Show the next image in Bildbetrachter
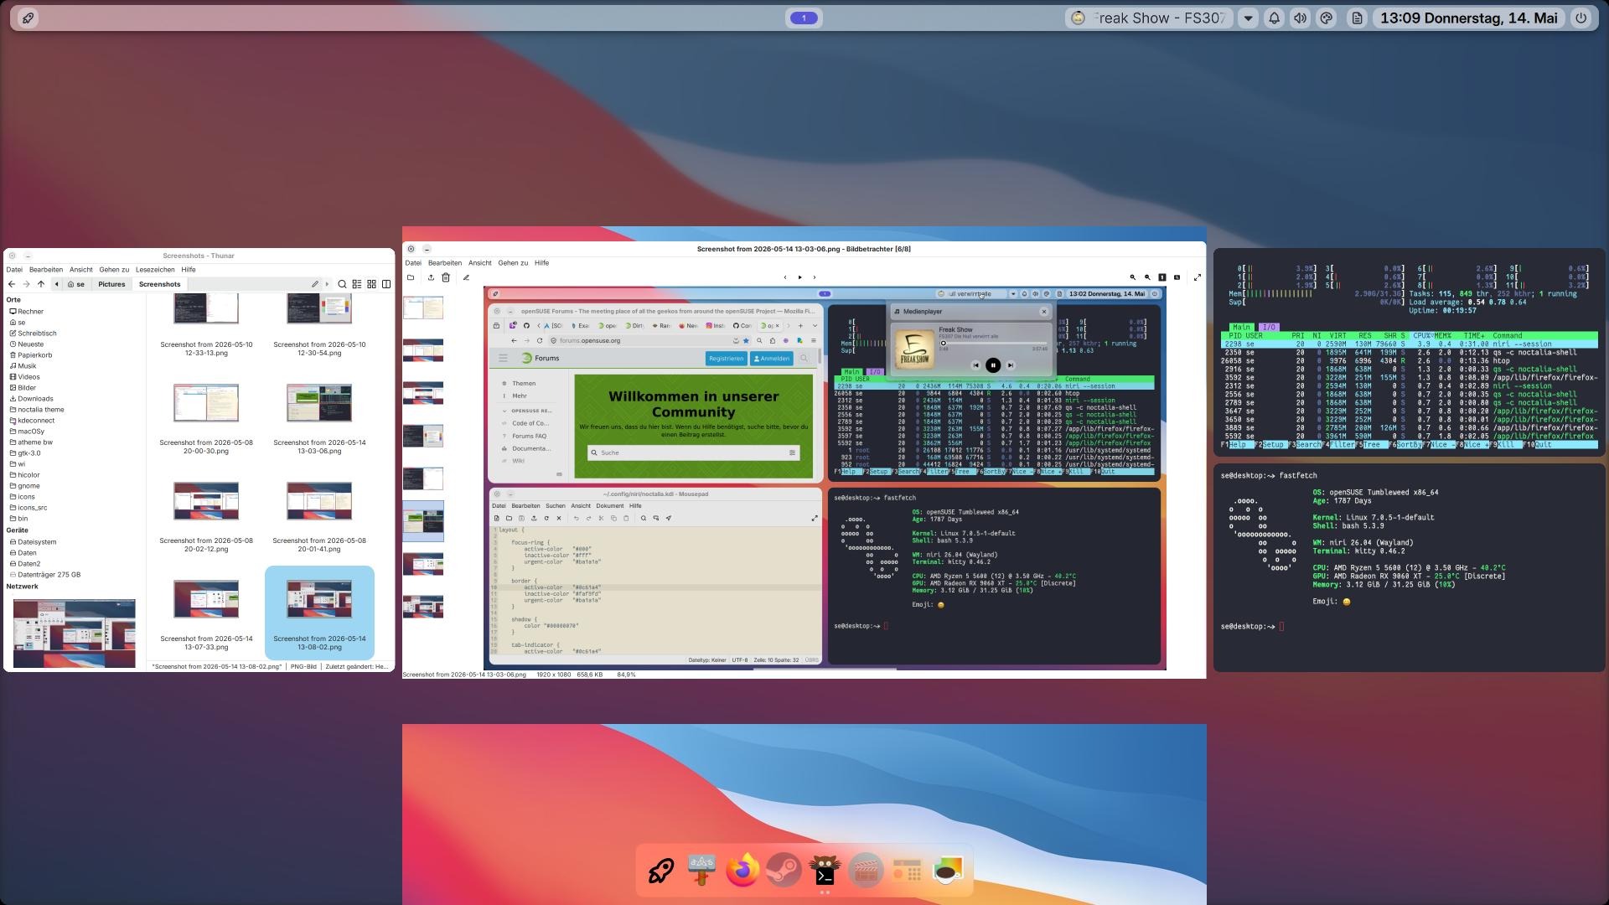The height and width of the screenshot is (905, 1609). 814,277
